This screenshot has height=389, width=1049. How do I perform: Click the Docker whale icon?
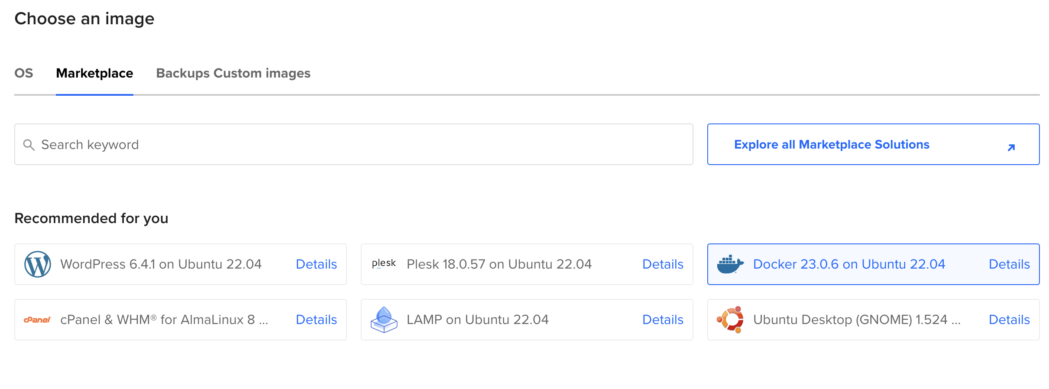(x=731, y=264)
